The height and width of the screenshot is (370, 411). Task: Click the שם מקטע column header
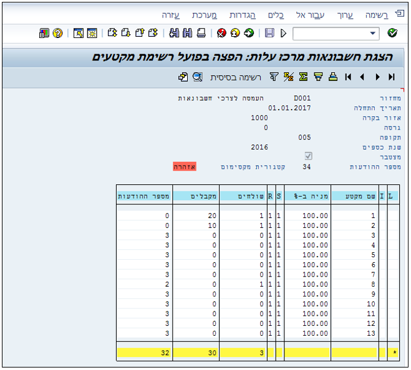[x=355, y=196]
